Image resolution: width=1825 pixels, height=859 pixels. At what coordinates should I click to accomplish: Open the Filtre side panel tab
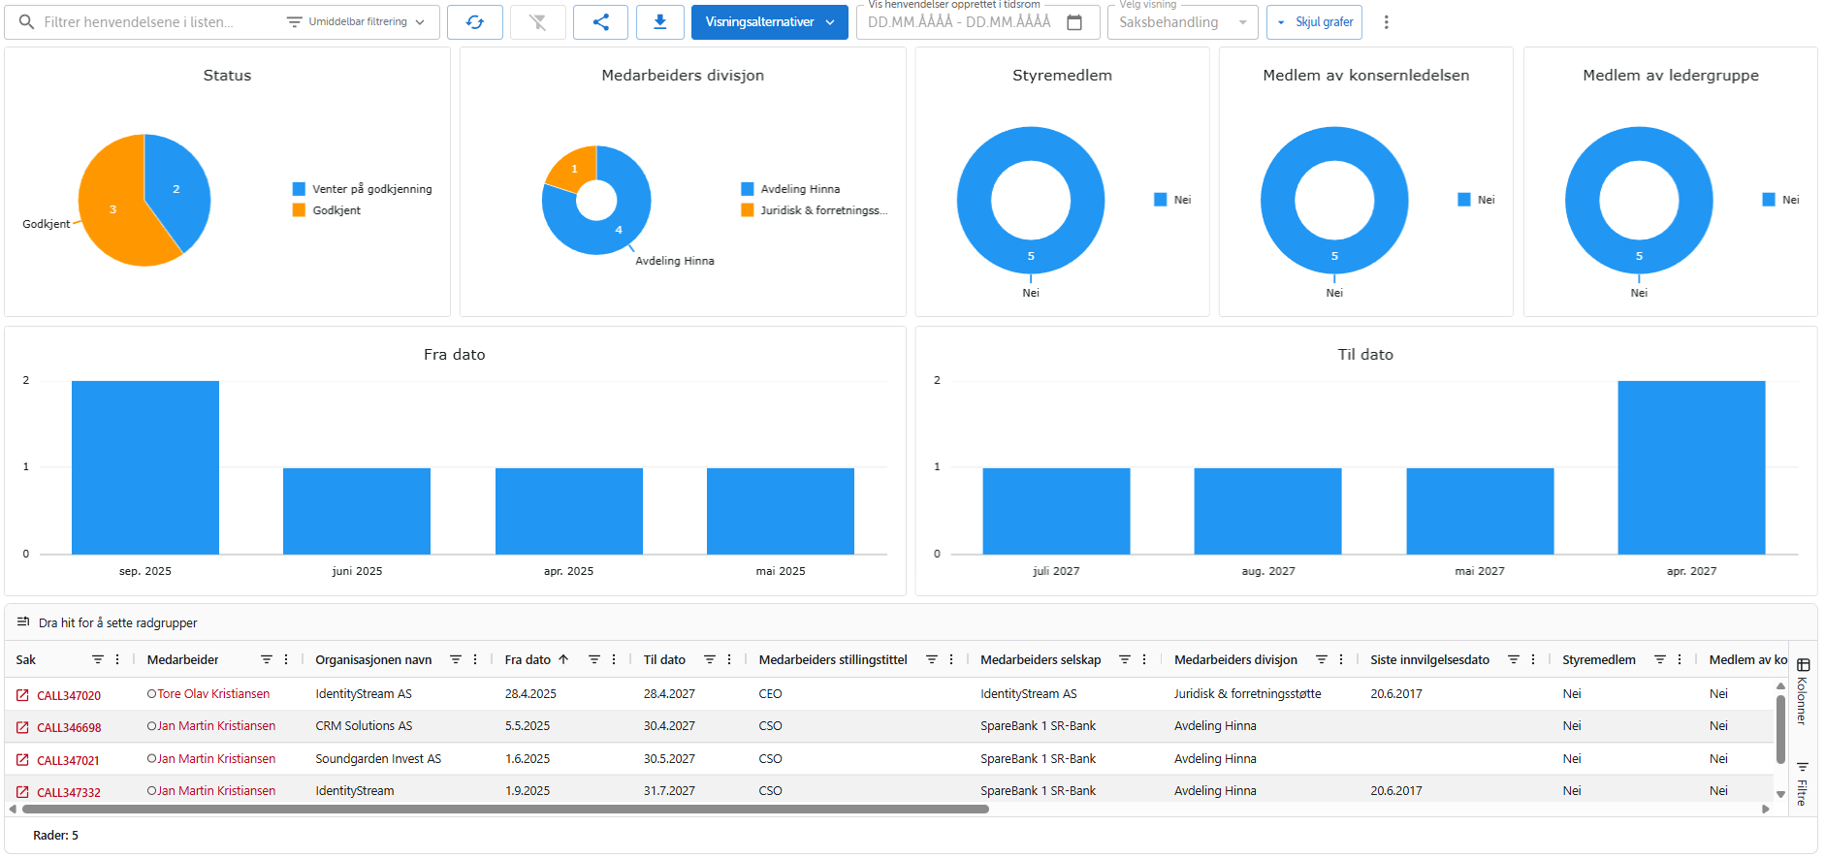point(1803,783)
